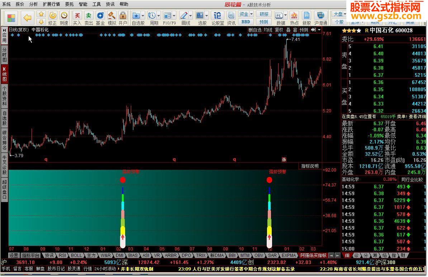This screenshot has width=428, height=277.
Task: Open the 修正 correction tool
Action: pyautogui.click(x=52, y=18)
